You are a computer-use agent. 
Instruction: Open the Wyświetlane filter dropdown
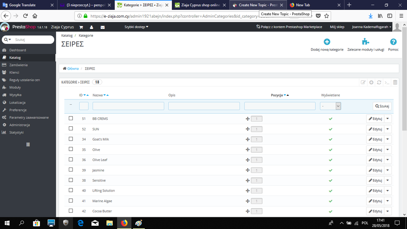pyautogui.click(x=330, y=106)
